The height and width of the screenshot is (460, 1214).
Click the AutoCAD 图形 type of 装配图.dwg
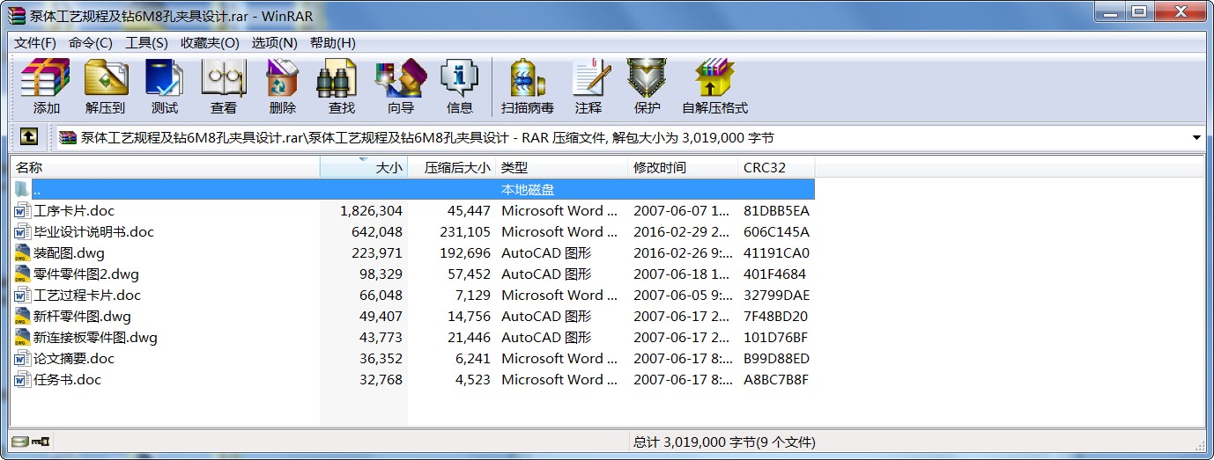pyautogui.click(x=546, y=253)
